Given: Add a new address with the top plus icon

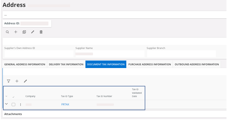Looking at the screenshot, I should [16, 32].
